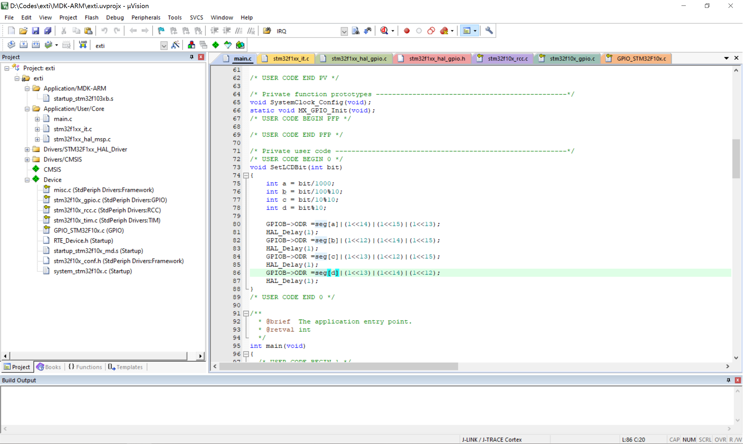Toggle pin on Project panel
The height and width of the screenshot is (444, 743).
[192, 57]
